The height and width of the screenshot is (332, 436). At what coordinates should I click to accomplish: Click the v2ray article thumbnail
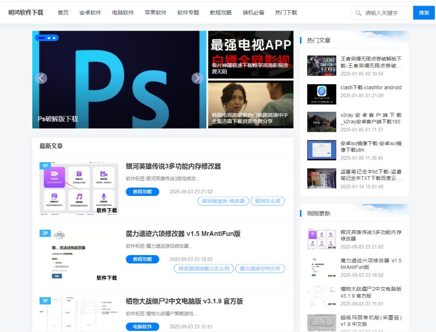pos(322,122)
